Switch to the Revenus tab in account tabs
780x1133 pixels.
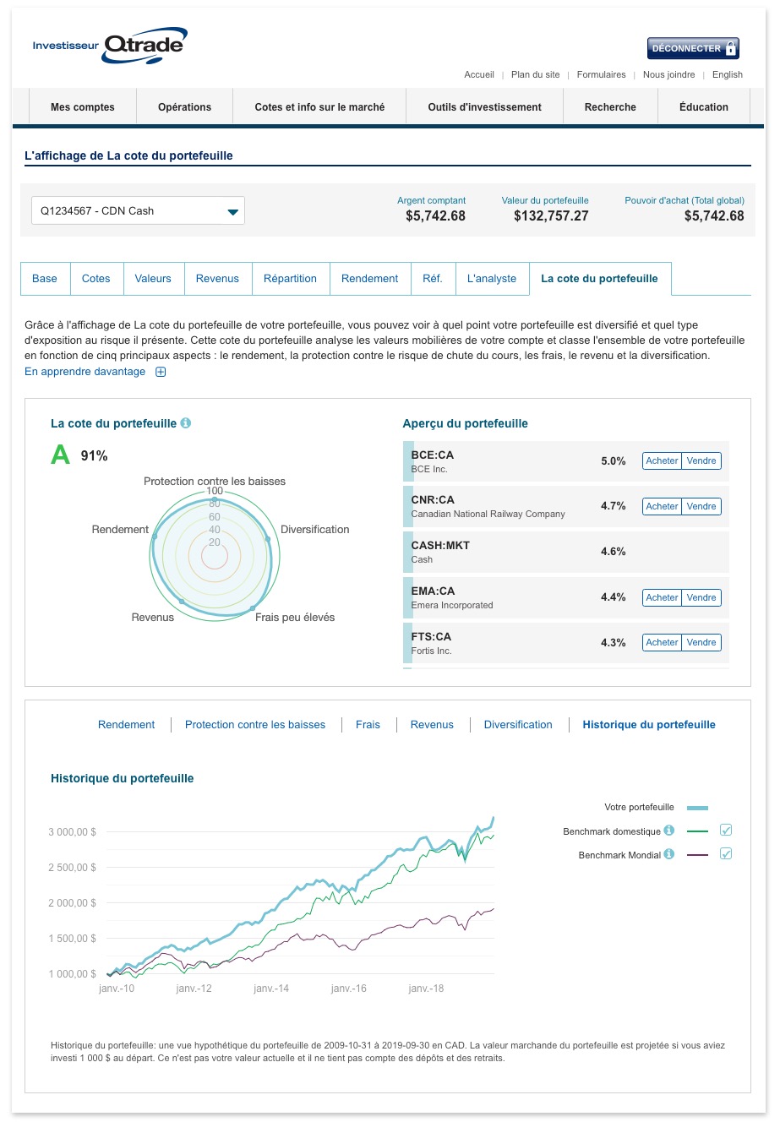217,279
